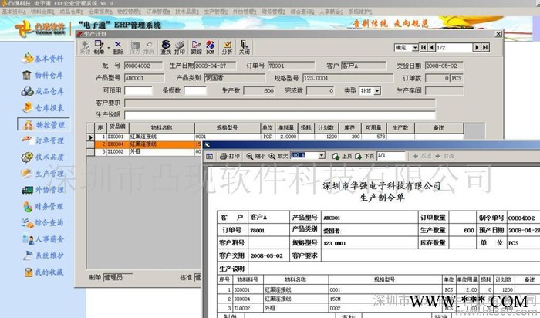Click 下页 next page in preview
The image size is (540, 318).
[364, 157]
